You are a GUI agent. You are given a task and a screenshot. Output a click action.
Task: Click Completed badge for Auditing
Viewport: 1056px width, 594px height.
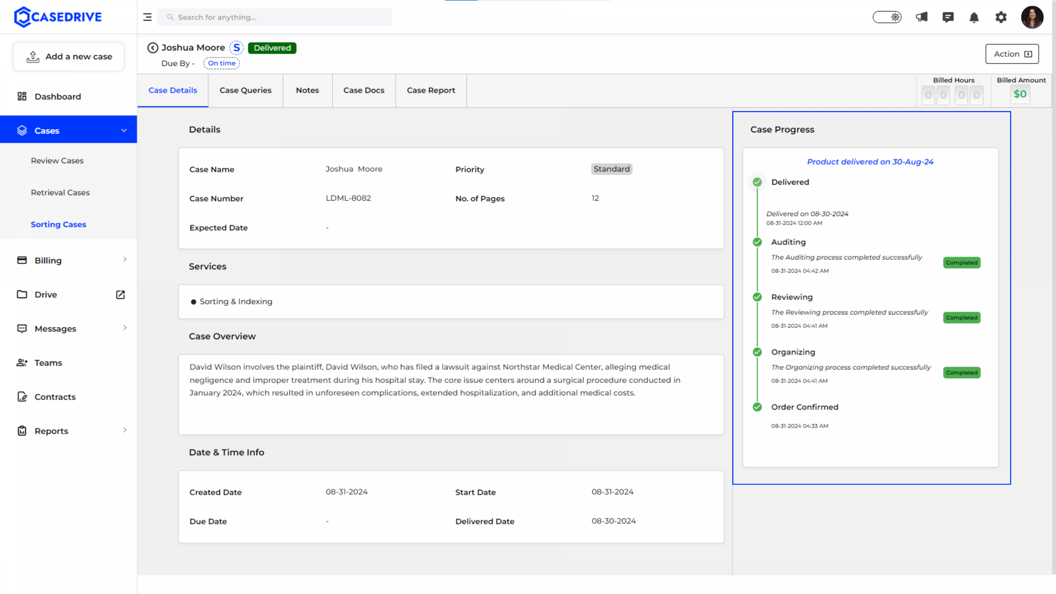coord(961,263)
